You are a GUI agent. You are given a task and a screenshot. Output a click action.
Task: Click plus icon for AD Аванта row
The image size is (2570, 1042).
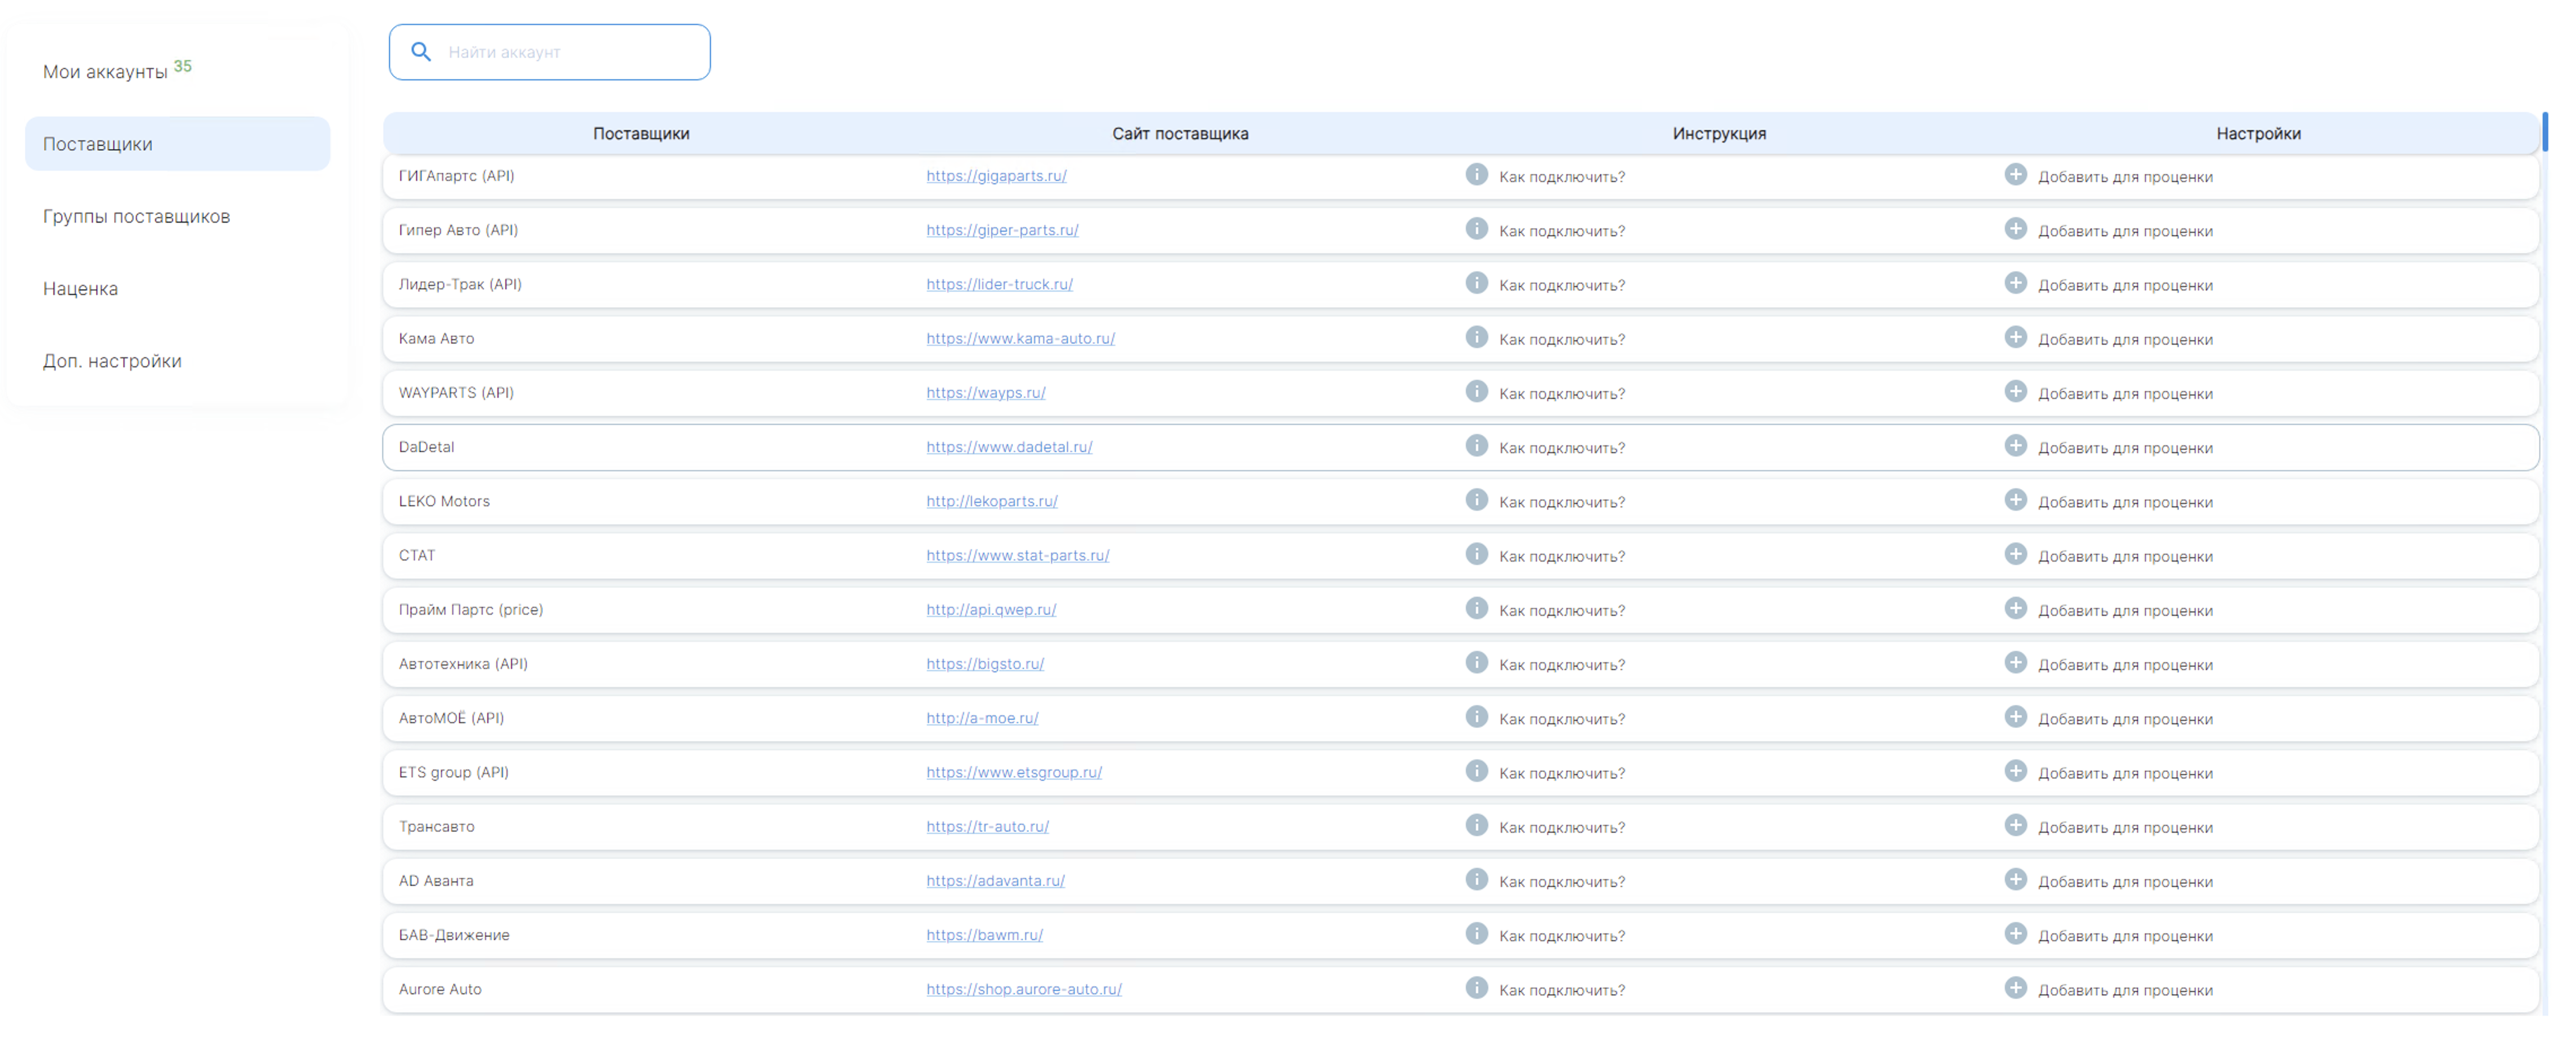coord(2015,879)
